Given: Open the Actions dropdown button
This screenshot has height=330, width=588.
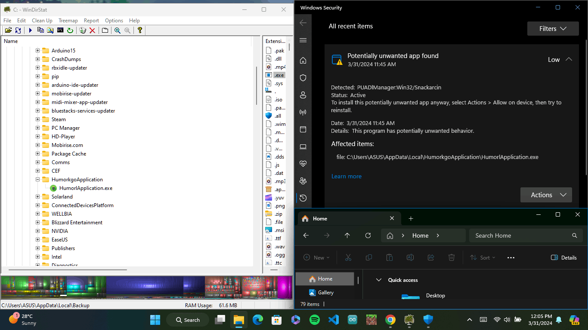Looking at the screenshot, I should pyautogui.click(x=546, y=195).
